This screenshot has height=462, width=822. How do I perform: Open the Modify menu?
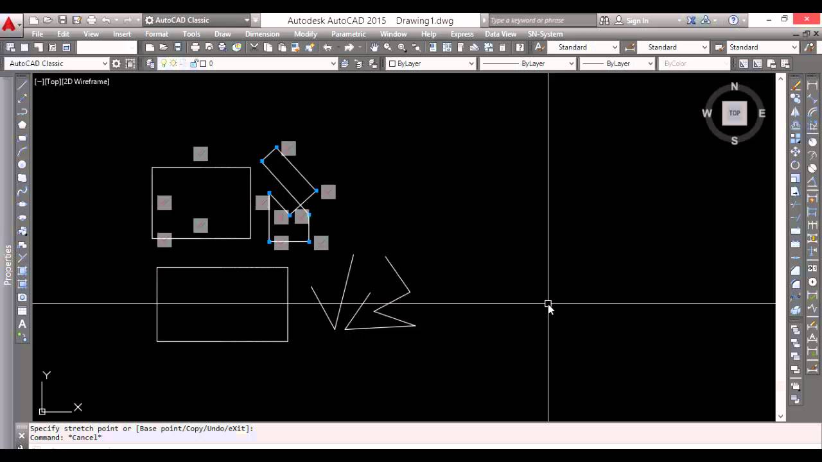tap(305, 34)
